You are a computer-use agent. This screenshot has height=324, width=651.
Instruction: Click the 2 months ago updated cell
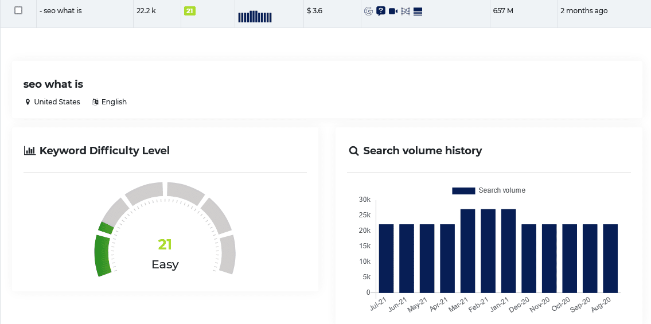pyautogui.click(x=584, y=11)
